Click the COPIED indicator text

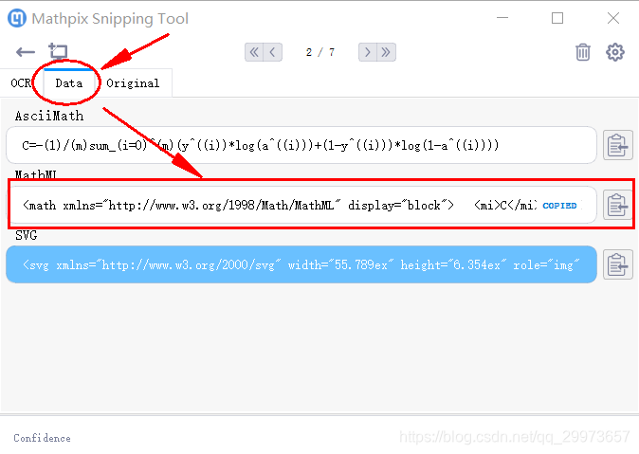[559, 206]
